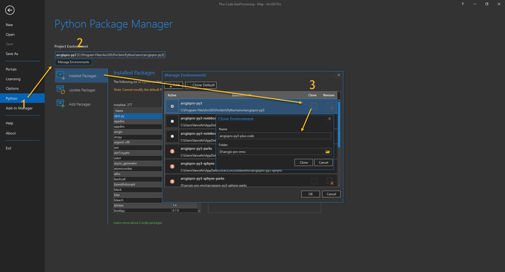Click the environments list scroll down arrow
The height and width of the screenshot is (272, 505).
point(339,185)
